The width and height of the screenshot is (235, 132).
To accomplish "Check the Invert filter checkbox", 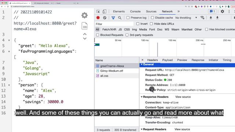I will (x=138, y=24).
